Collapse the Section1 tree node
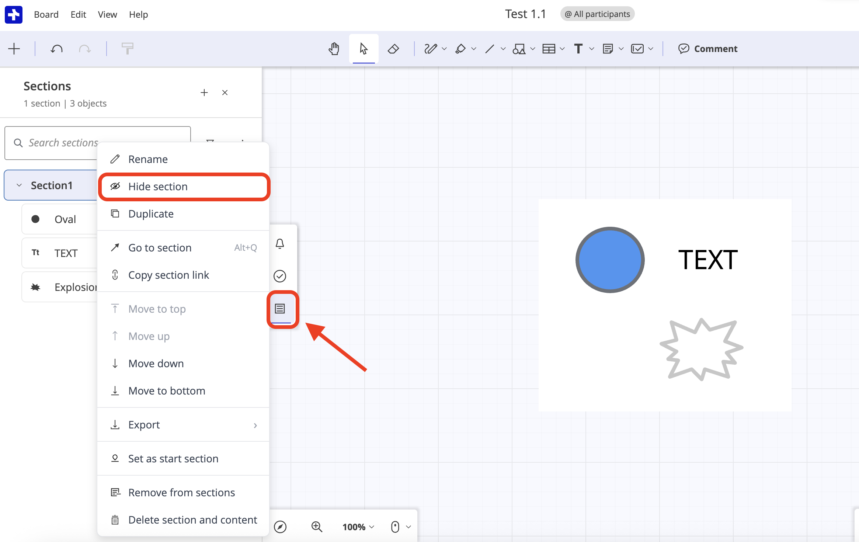Viewport: 859px width, 542px height. (x=19, y=185)
